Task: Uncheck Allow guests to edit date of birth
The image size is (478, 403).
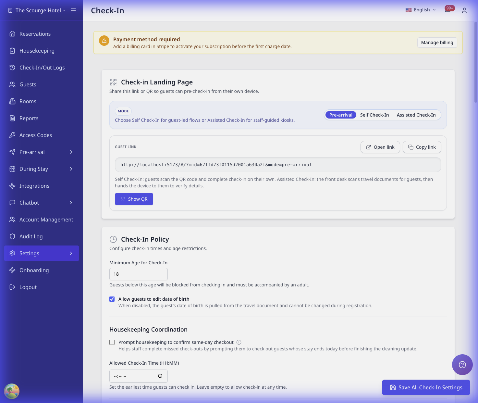Action: tap(112, 299)
